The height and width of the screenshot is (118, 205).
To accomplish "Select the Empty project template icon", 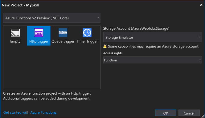I will point(15,33).
